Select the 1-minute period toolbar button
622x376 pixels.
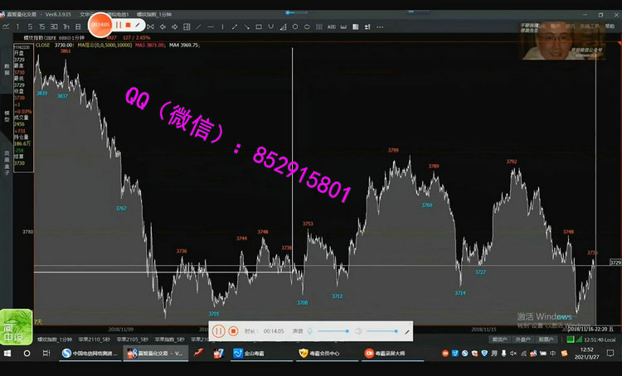[19, 27]
